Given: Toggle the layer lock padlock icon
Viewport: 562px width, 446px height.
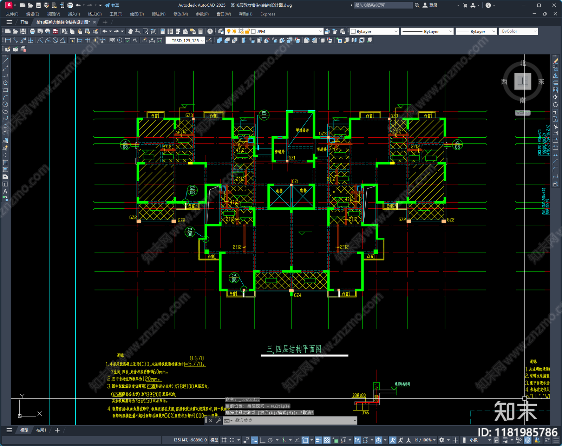Looking at the screenshot, I should point(247,31).
